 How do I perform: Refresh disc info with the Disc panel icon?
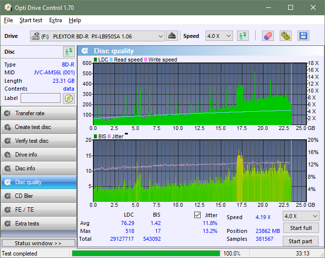(69, 52)
